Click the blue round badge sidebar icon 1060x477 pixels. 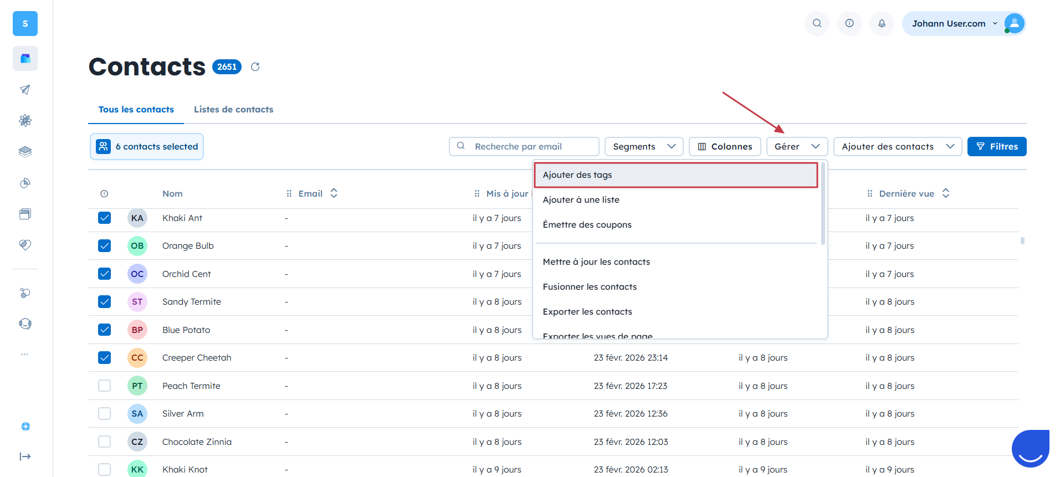coord(25,427)
